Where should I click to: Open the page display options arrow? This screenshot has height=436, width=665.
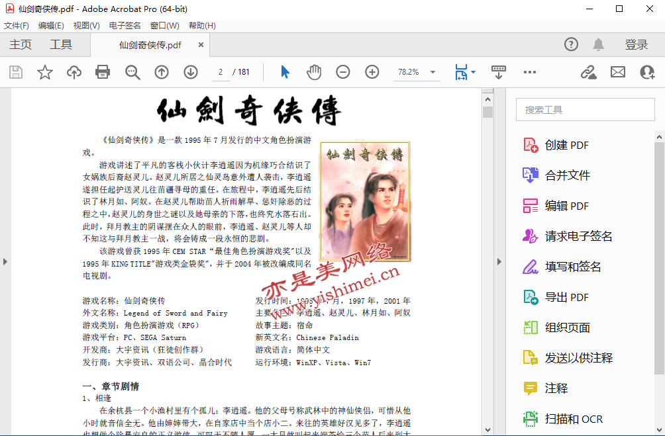click(474, 72)
